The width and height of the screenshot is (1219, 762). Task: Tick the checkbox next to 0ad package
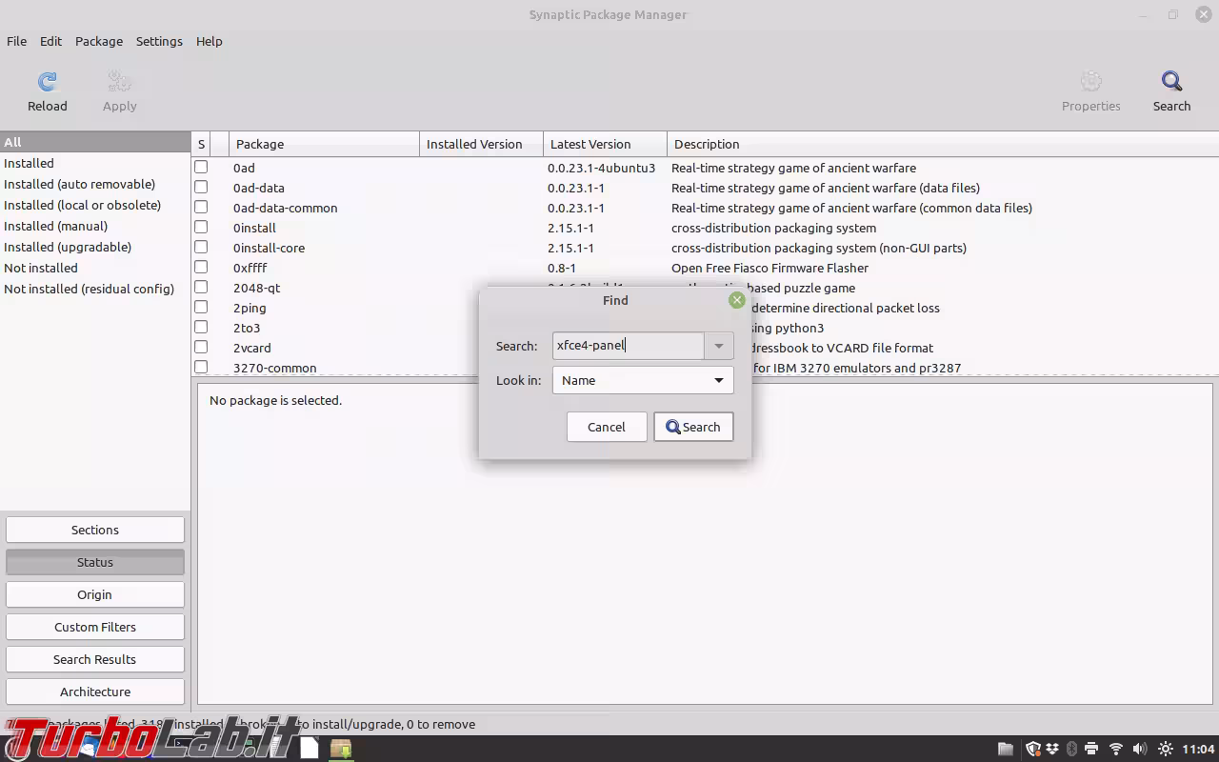(201, 168)
